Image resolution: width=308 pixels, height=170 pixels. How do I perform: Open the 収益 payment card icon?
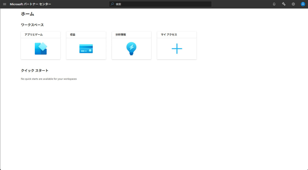coord(86,49)
